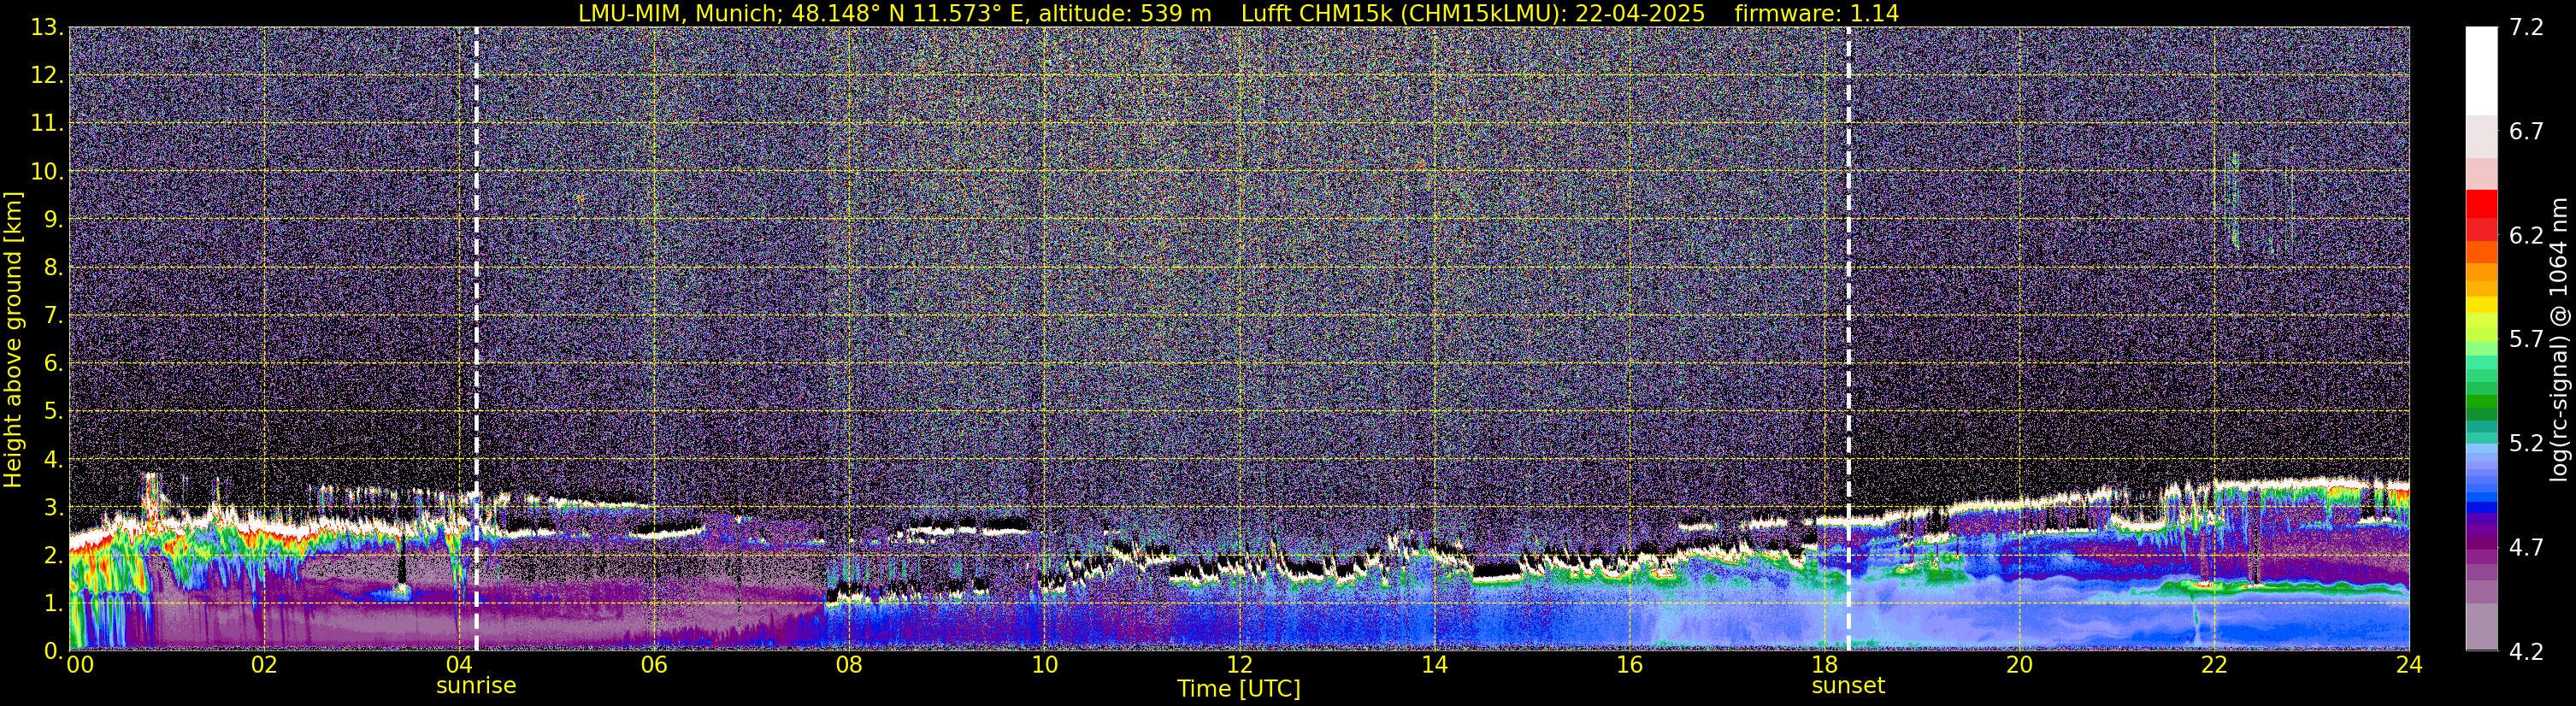The width and height of the screenshot is (2576, 706).
Task: Click the 'Lufft CHM15k (CHM15kLMU): 22-04-2025' title text
Action: pos(1473,13)
